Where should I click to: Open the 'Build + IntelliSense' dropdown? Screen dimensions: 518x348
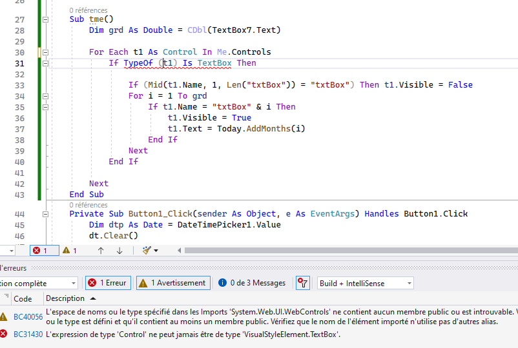coord(365,283)
